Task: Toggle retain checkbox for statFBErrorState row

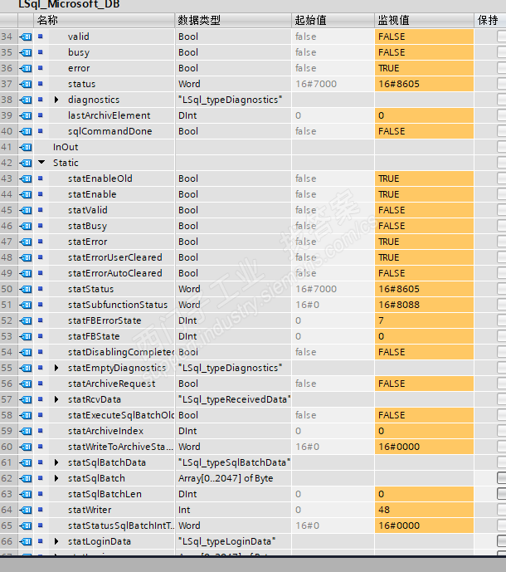Action: click(x=502, y=320)
